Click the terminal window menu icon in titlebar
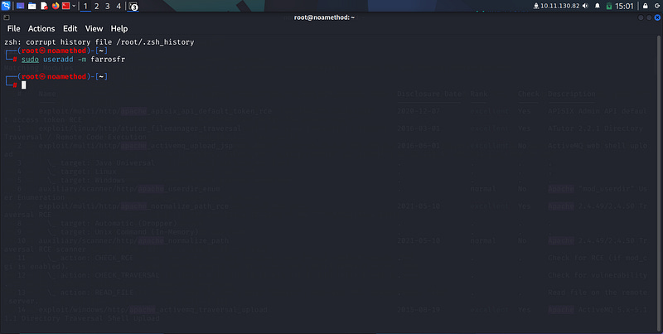Image resolution: width=663 pixels, height=334 pixels. (7, 17)
